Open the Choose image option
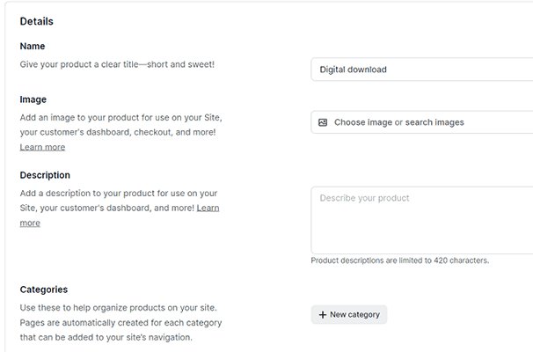 (x=363, y=122)
